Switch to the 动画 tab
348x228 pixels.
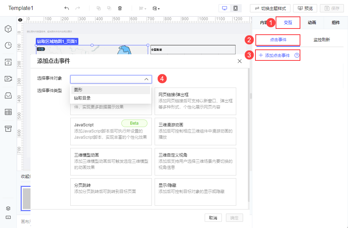312,23
